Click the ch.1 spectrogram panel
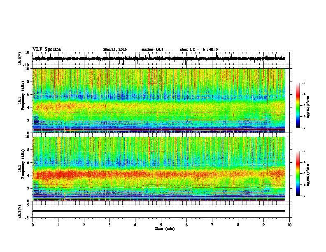Viewport: 326px width, 252px height. point(158,100)
